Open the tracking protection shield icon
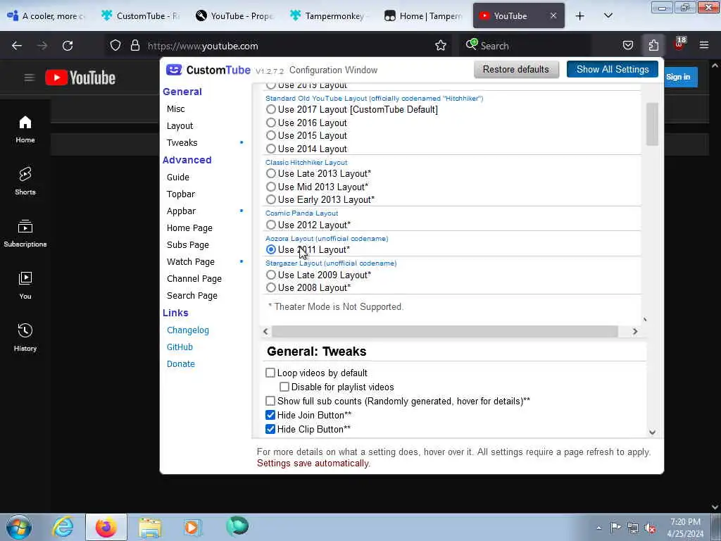The image size is (721, 541). [115, 46]
